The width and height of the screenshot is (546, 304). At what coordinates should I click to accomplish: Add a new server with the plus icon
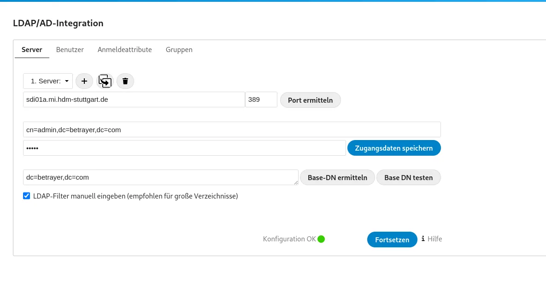[84, 81]
